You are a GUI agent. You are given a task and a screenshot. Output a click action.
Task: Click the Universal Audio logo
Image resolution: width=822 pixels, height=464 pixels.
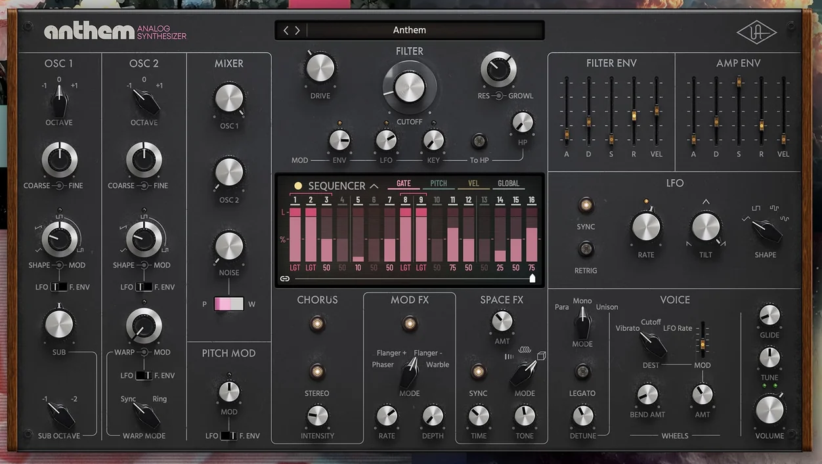click(x=756, y=32)
